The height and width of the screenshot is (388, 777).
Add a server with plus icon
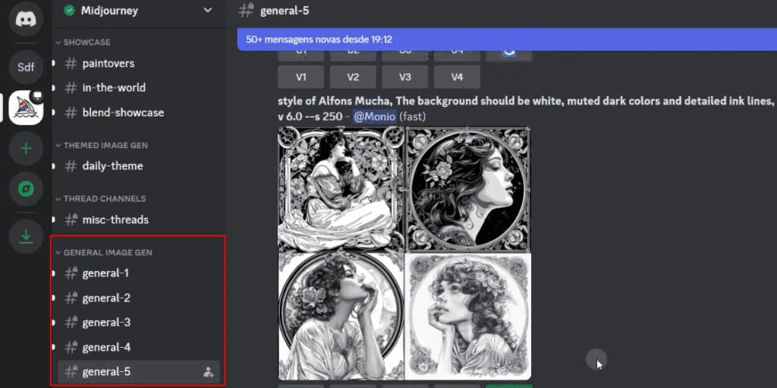(26, 148)
